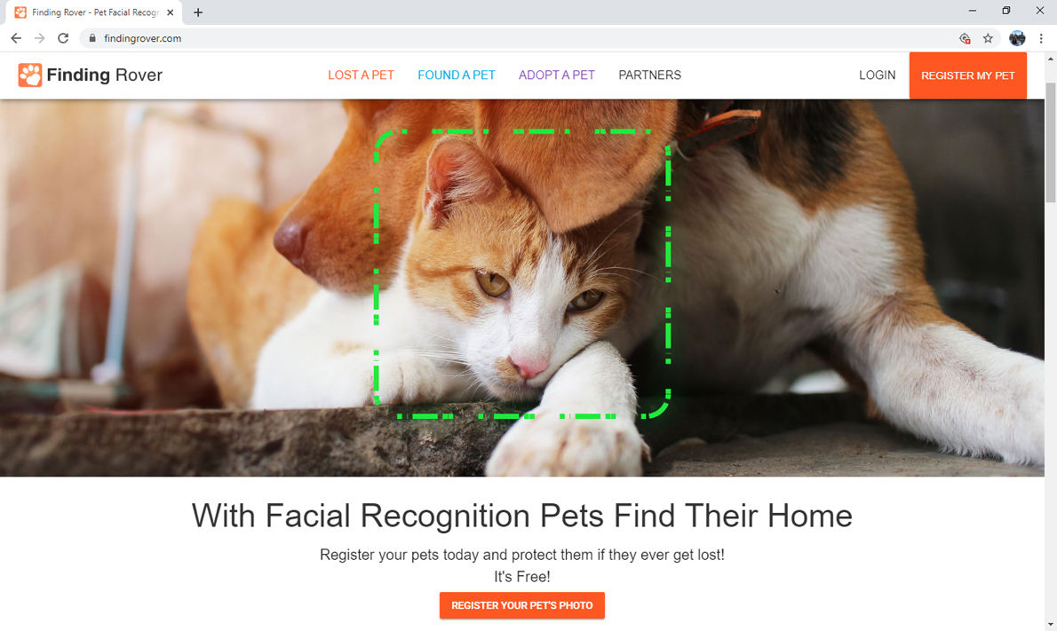
Task: Reload the page with the refresh icon
Action: (63, 38)
